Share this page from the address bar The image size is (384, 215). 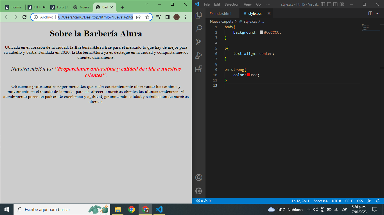138,17
